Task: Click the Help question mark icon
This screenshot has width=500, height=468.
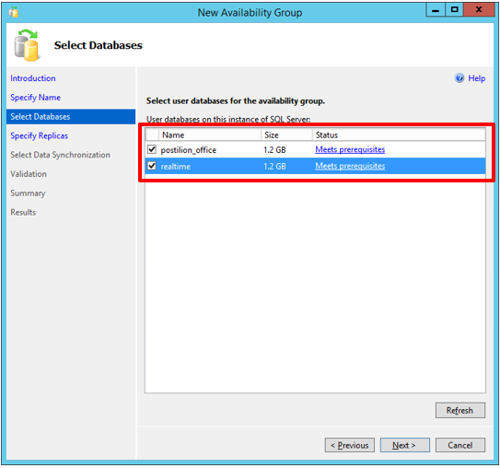Action: pos(459,78)
